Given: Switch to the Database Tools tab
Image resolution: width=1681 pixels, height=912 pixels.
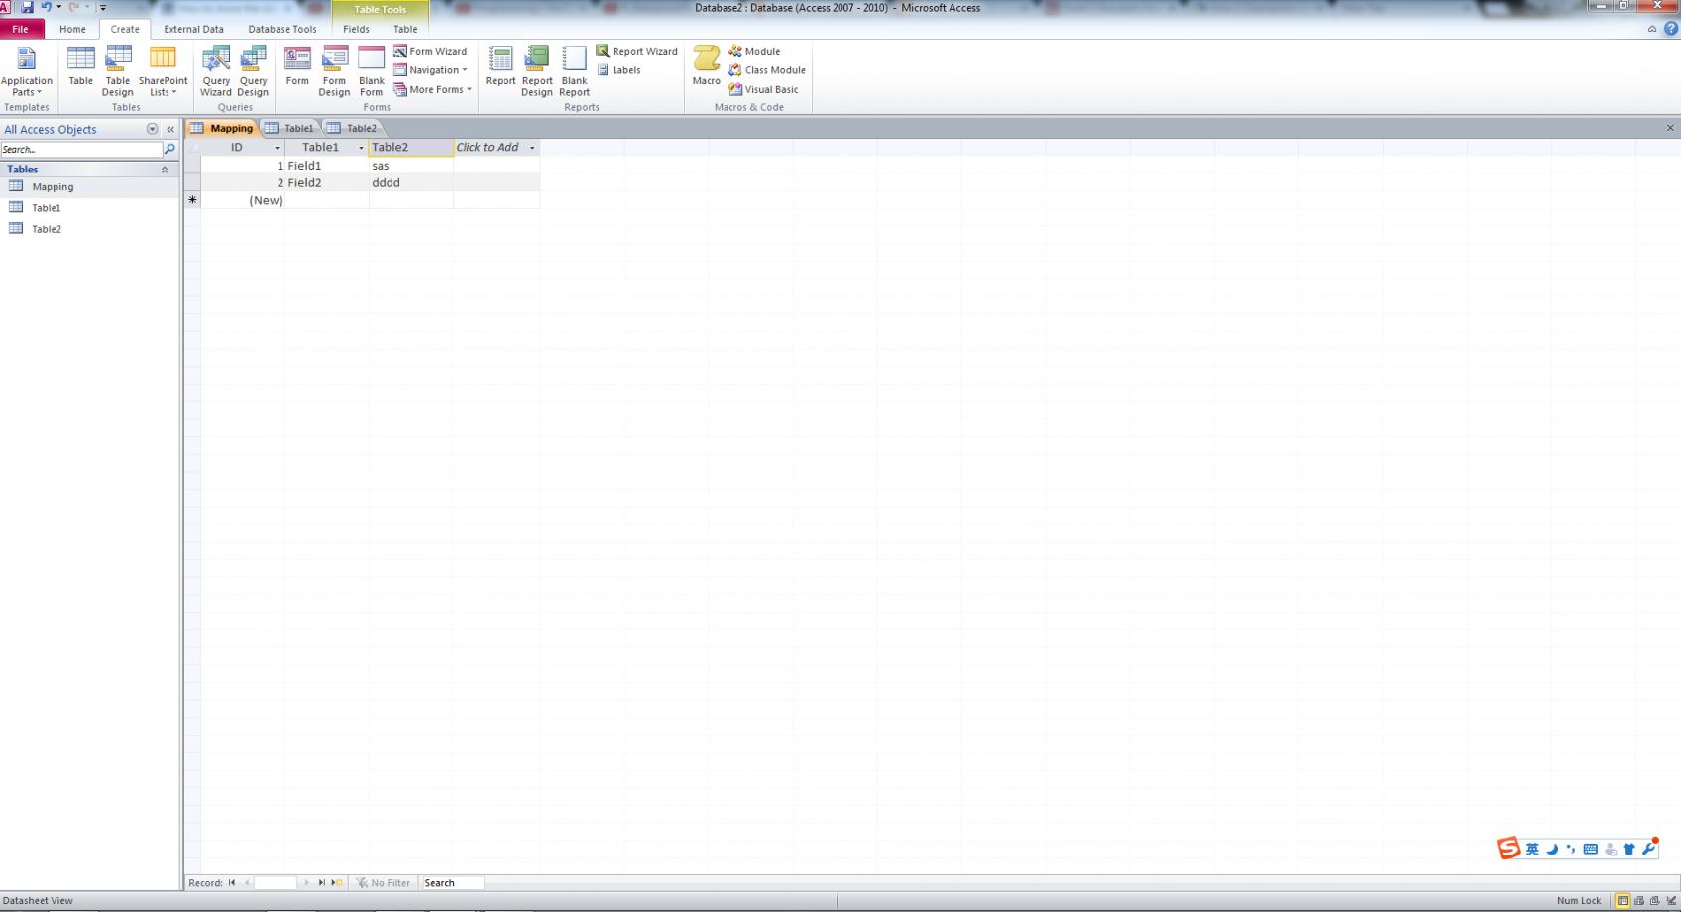Looking at the screenshot, I should [x=281, y=29].
